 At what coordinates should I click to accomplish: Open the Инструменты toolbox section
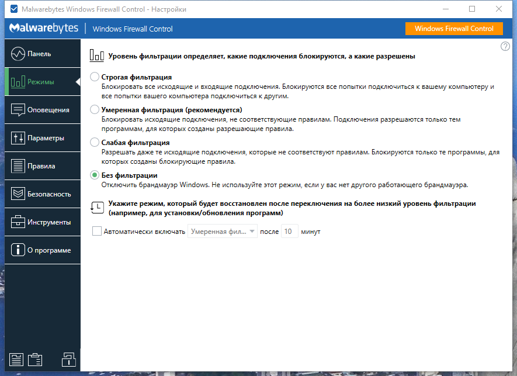(43, 222)
